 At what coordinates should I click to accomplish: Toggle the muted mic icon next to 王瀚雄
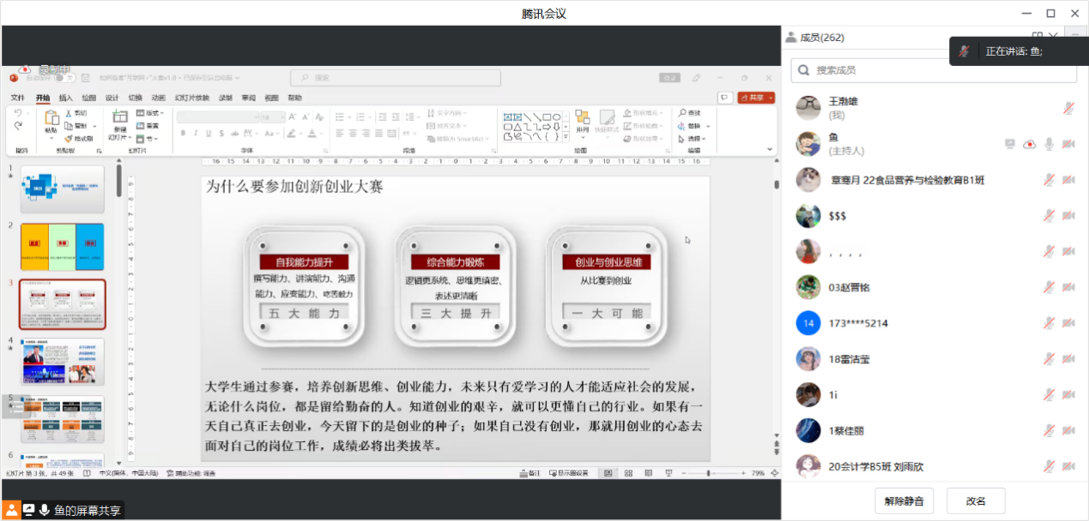[1068, 108]
